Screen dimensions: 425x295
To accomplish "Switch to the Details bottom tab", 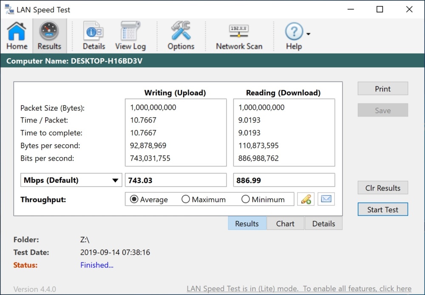I will (323, 224).
